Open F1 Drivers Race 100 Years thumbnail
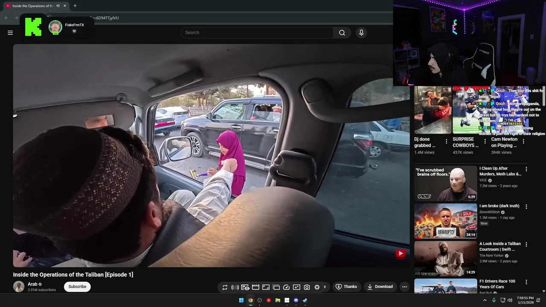The width and height of the screenshot is (546, 307). pos(445,286)
